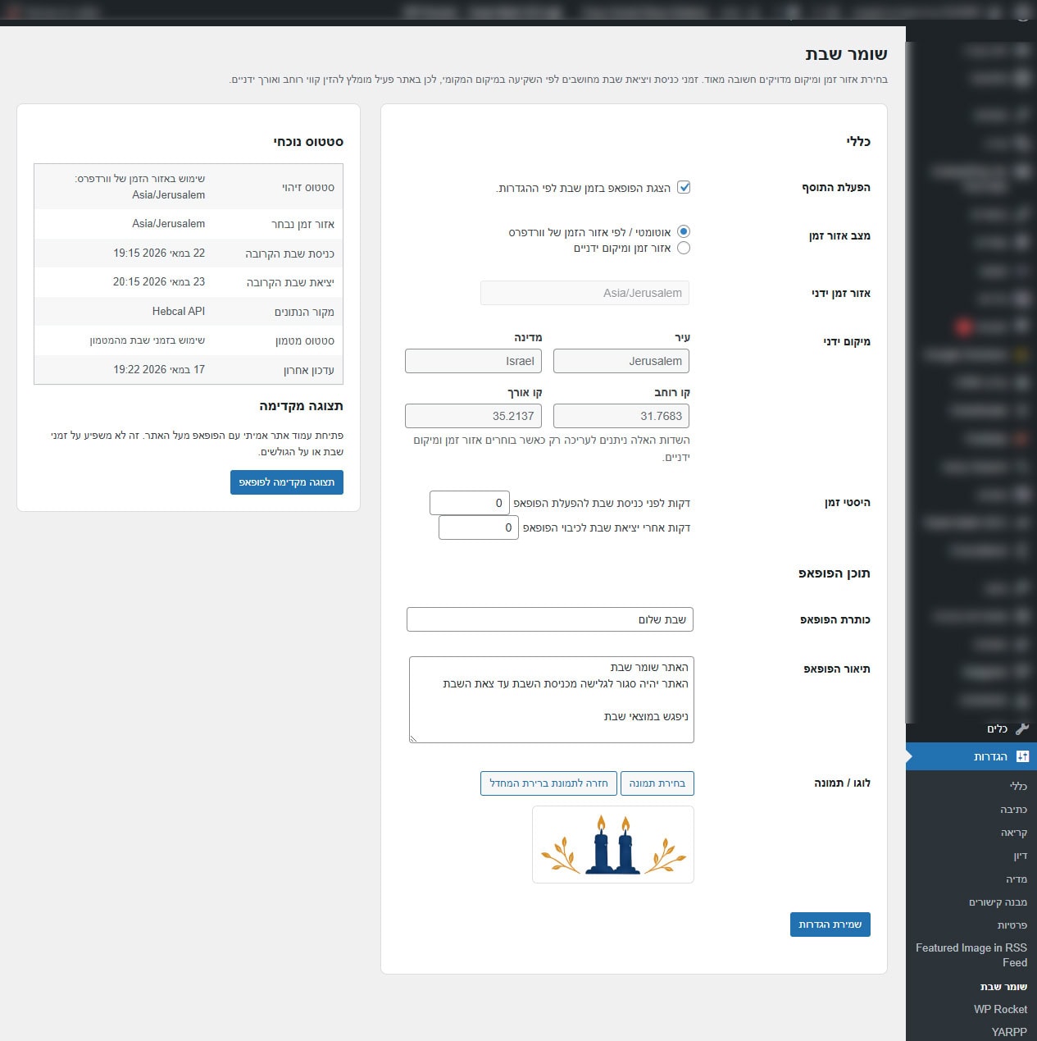This screenshot has width=1037, height=1041.
Task: Click the minutes after Shabbat exit field
Action: (479, 527)
